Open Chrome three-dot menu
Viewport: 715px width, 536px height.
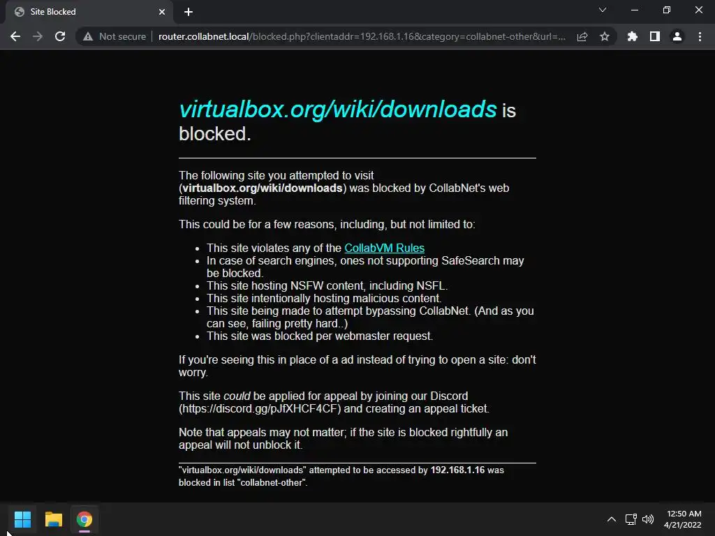pos(700,36)
